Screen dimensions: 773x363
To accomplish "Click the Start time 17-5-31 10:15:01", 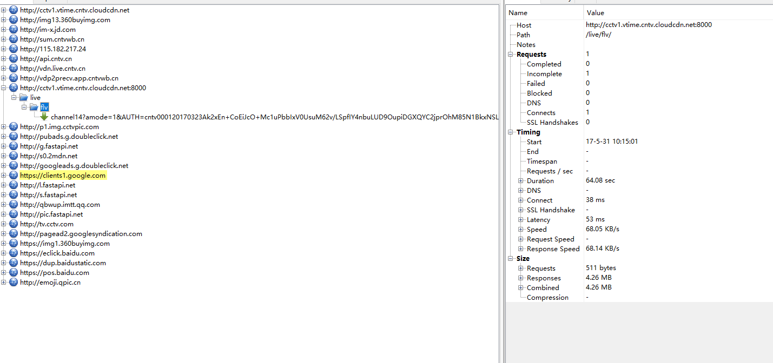I will (x=612, y=142).
